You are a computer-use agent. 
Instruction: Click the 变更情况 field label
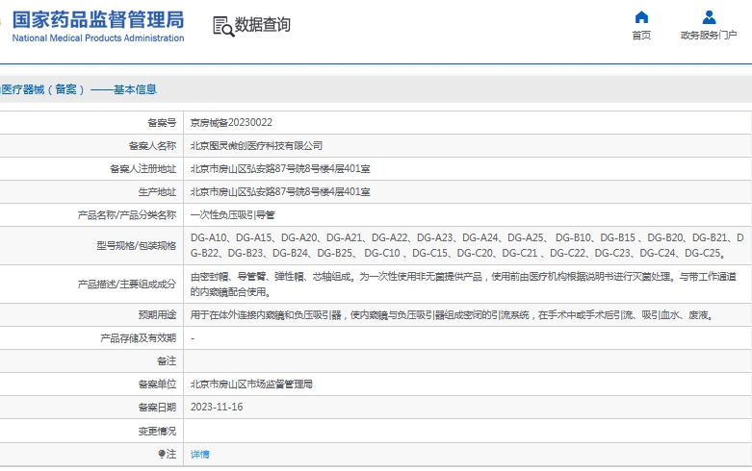pyautogui.click(x=157, y=432)
